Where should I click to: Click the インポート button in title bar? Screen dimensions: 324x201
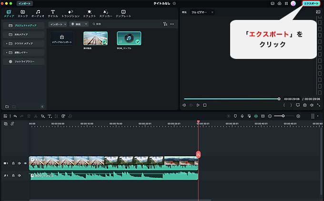(x=25, y=3)
